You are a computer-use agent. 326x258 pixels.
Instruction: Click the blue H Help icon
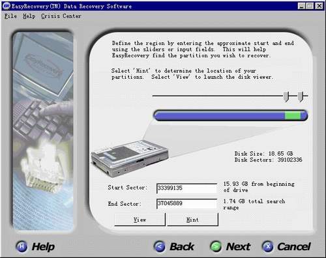click(x=22, y=246)
